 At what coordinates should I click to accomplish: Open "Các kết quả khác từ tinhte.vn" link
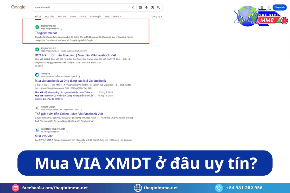pyautogui.click(x=49, y=99)
